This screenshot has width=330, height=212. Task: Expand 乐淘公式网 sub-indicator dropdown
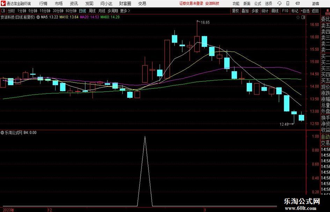(2, 133)
